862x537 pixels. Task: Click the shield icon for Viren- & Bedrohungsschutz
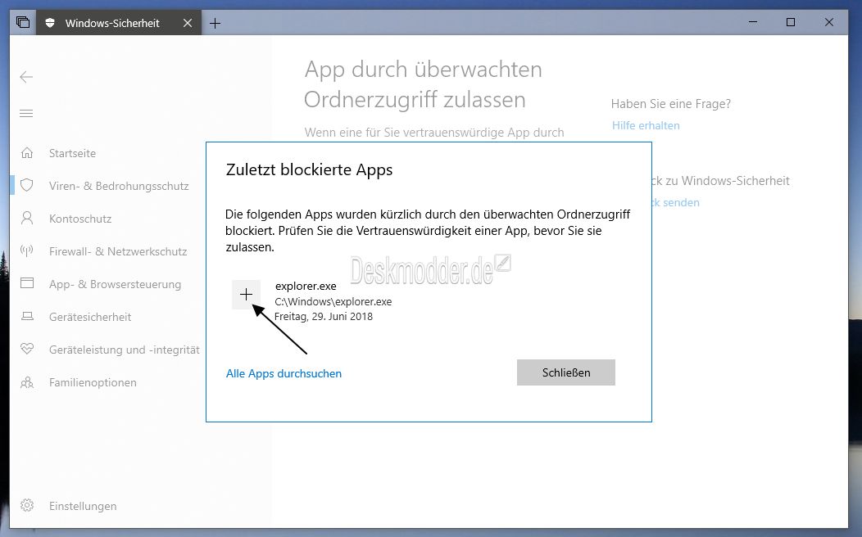click(x=27, y=185)
